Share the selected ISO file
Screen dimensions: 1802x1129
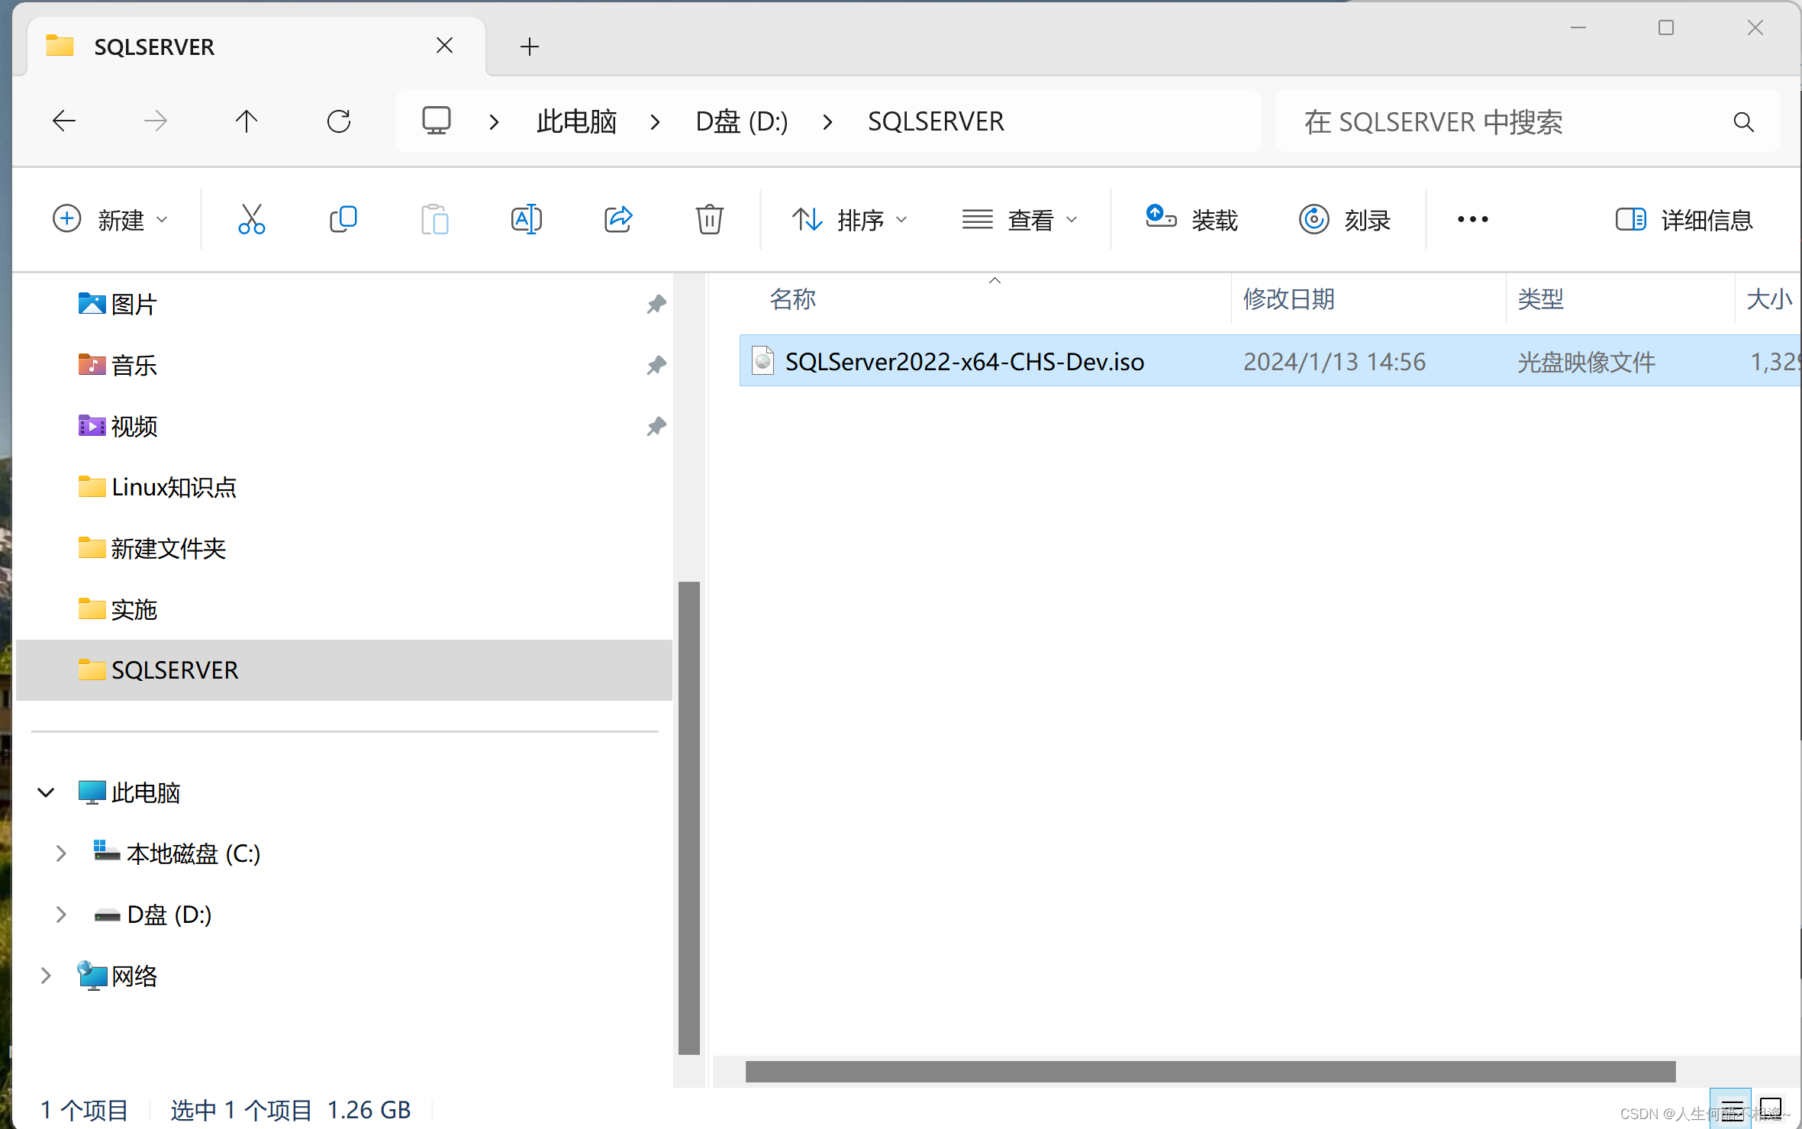coord(617,219)
